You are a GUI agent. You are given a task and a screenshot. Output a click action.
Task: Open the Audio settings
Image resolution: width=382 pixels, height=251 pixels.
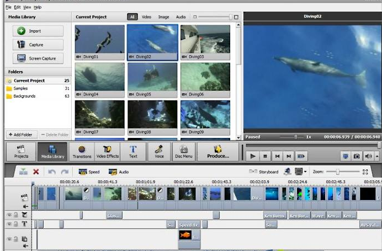tap(118, 172)
